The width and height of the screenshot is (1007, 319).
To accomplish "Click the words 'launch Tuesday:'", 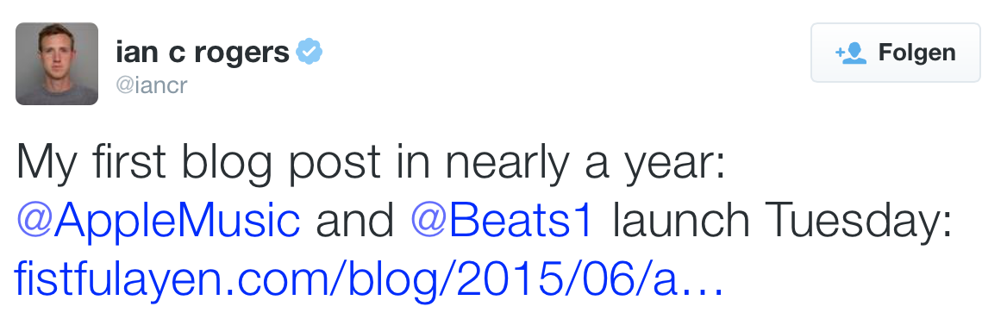I will [782, 220].
